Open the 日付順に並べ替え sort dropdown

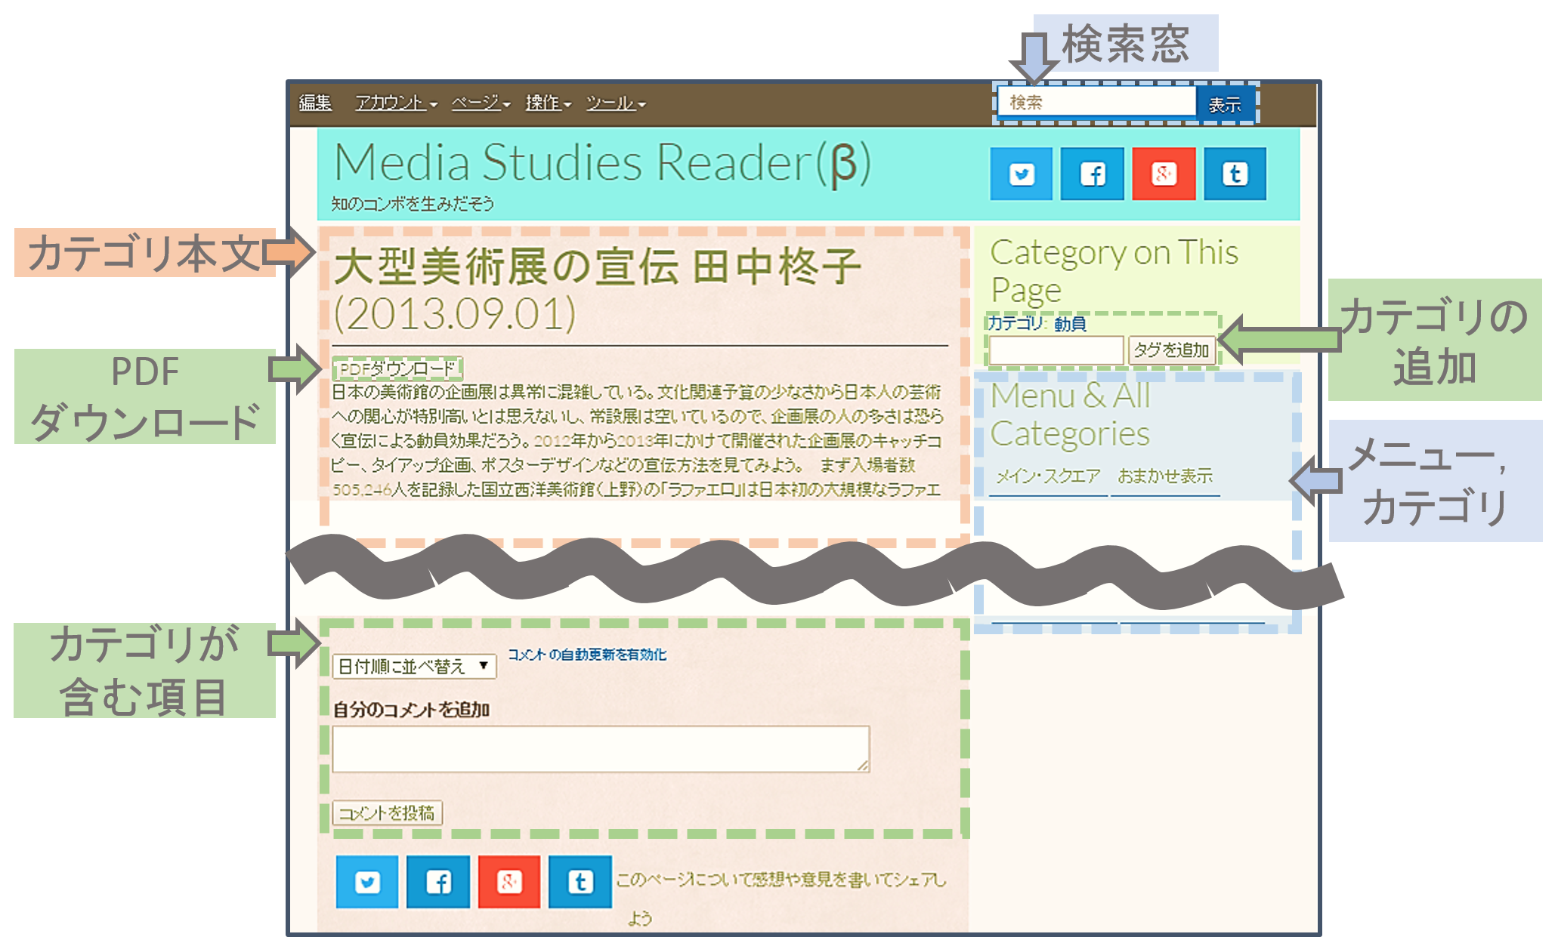click(414, 666)
